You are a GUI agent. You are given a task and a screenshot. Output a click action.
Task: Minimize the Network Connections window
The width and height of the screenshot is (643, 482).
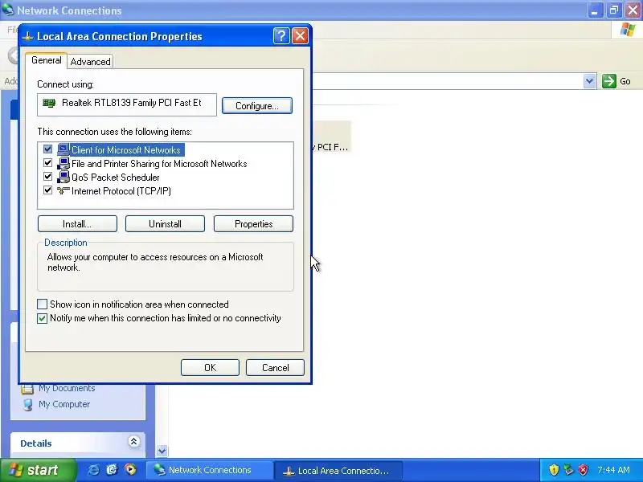595,10
